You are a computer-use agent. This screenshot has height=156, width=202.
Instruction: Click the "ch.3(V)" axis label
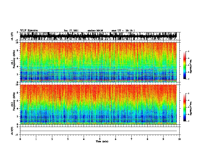12,131
